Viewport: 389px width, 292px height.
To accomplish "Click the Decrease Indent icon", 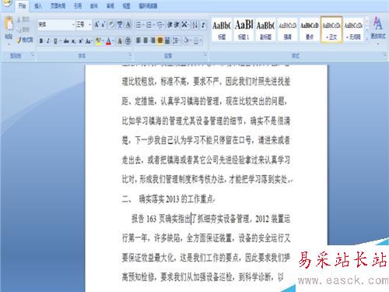I will click(x=170, y=25).
